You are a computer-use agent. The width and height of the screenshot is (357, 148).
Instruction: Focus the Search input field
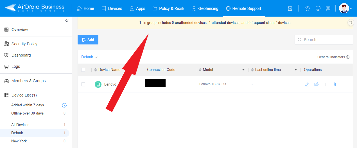(x=324, y=40)
